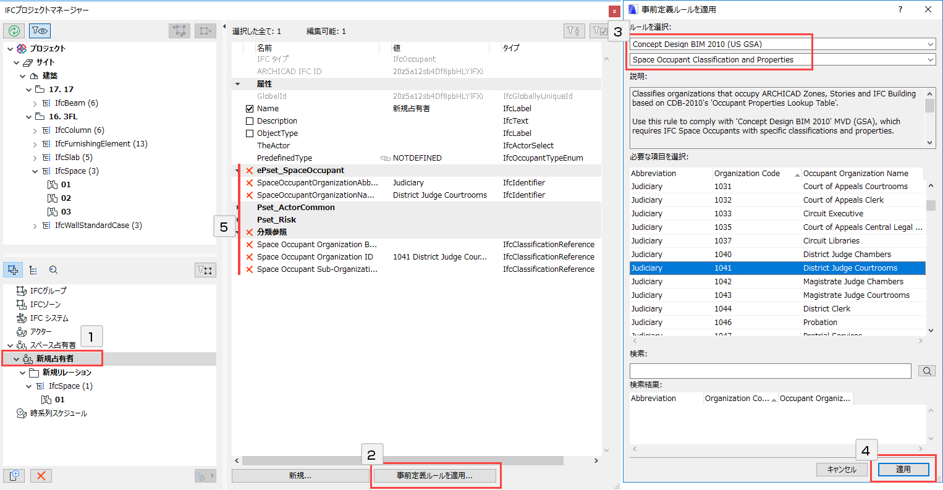The width and height of the screenshot is (943, 490).
Task: Click the property filter icon with section symbol
Action: (574, 31)
